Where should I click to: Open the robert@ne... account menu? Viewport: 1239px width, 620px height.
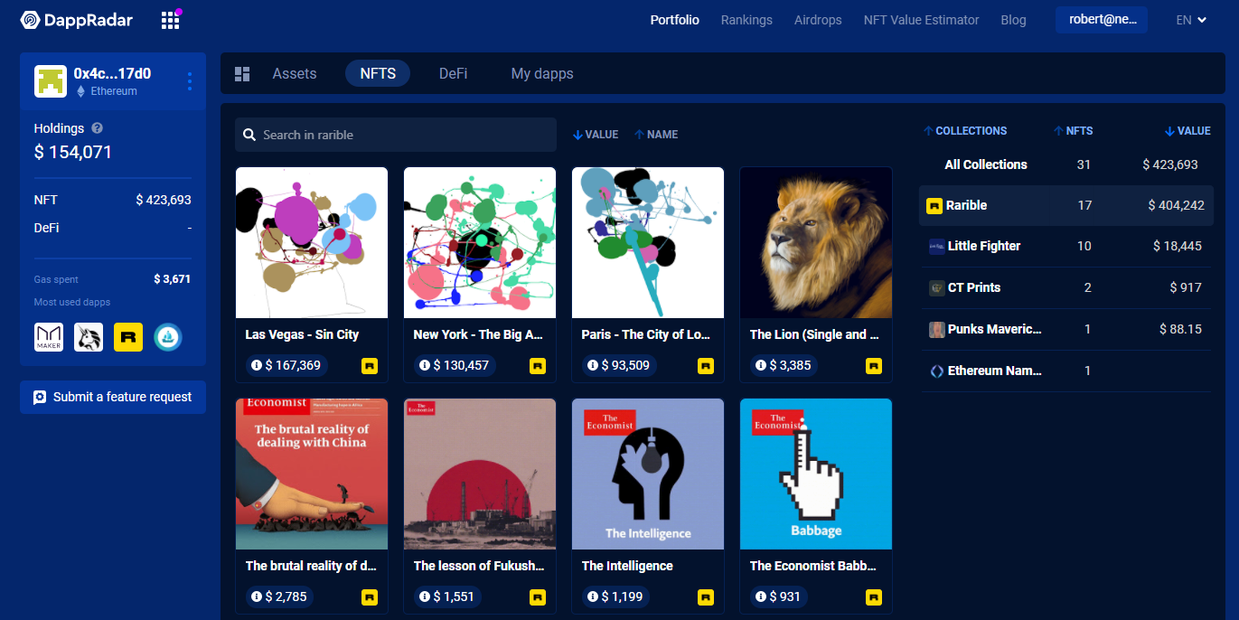pos(1102,20)
